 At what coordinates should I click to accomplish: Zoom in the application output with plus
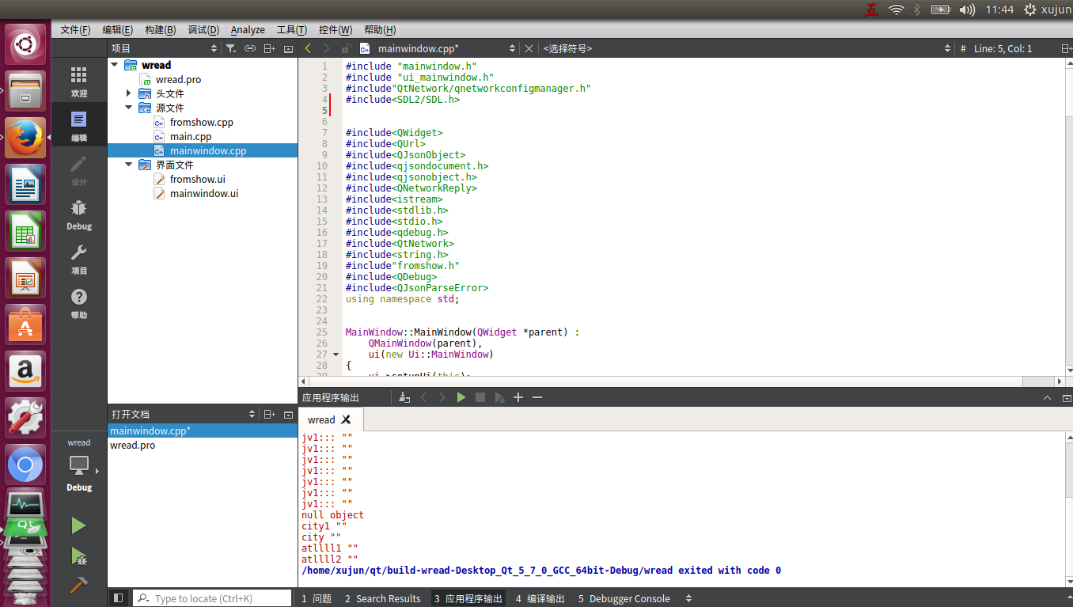(518, 397)
